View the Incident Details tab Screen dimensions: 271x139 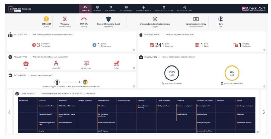[x=184, y=9]
